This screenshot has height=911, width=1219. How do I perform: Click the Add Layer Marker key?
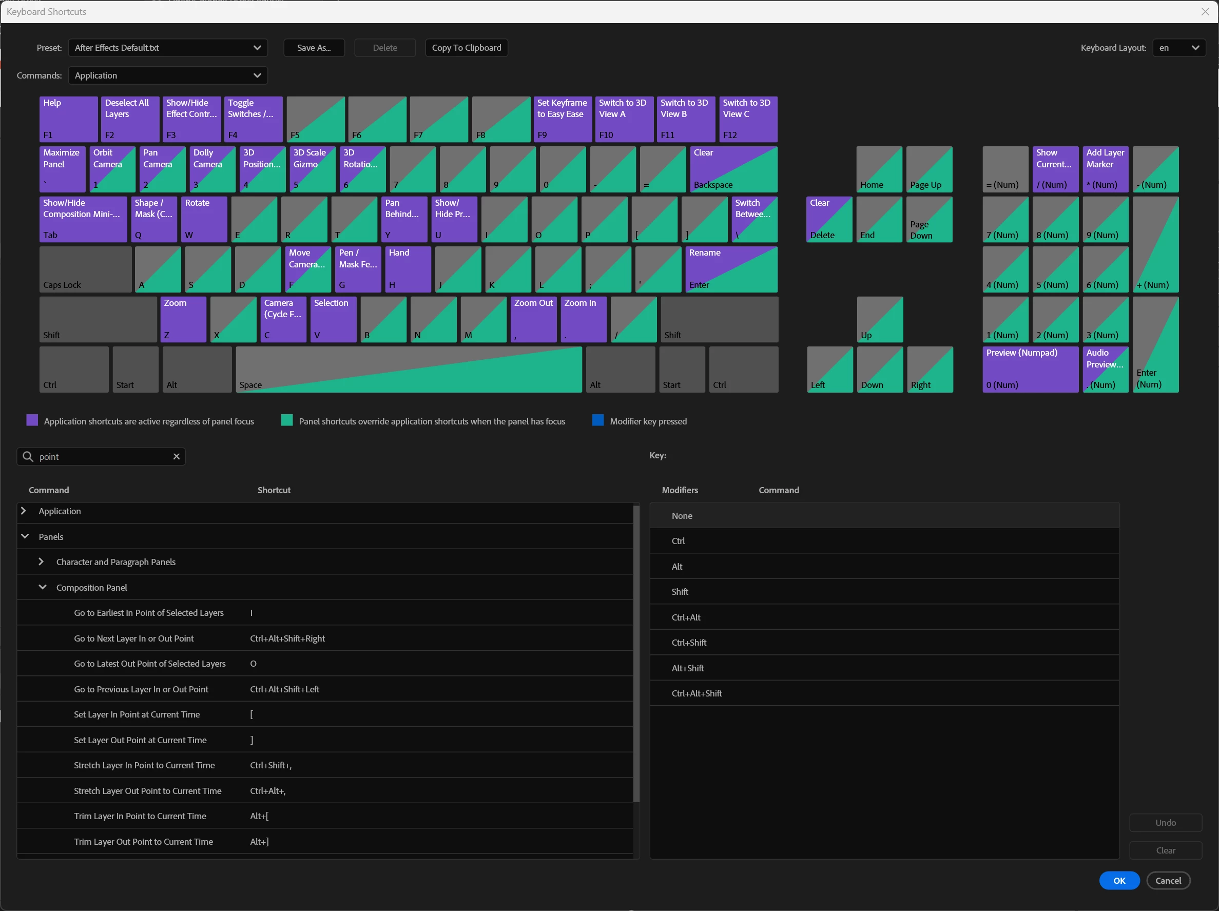[1105, 169]
